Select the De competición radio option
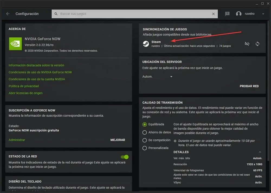 [x=145, y=140]
